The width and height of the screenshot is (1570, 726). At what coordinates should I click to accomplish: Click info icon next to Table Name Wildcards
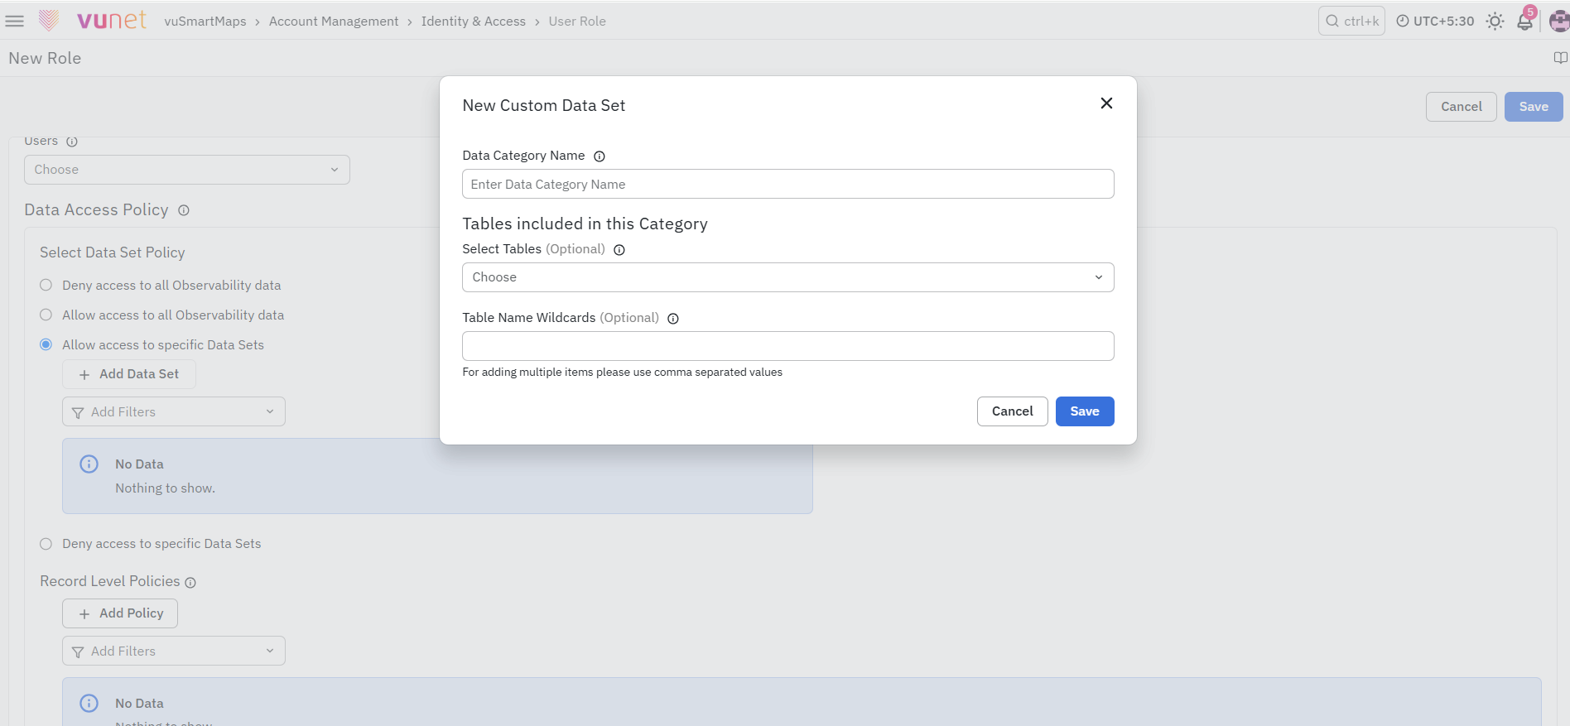click(673, 319)
